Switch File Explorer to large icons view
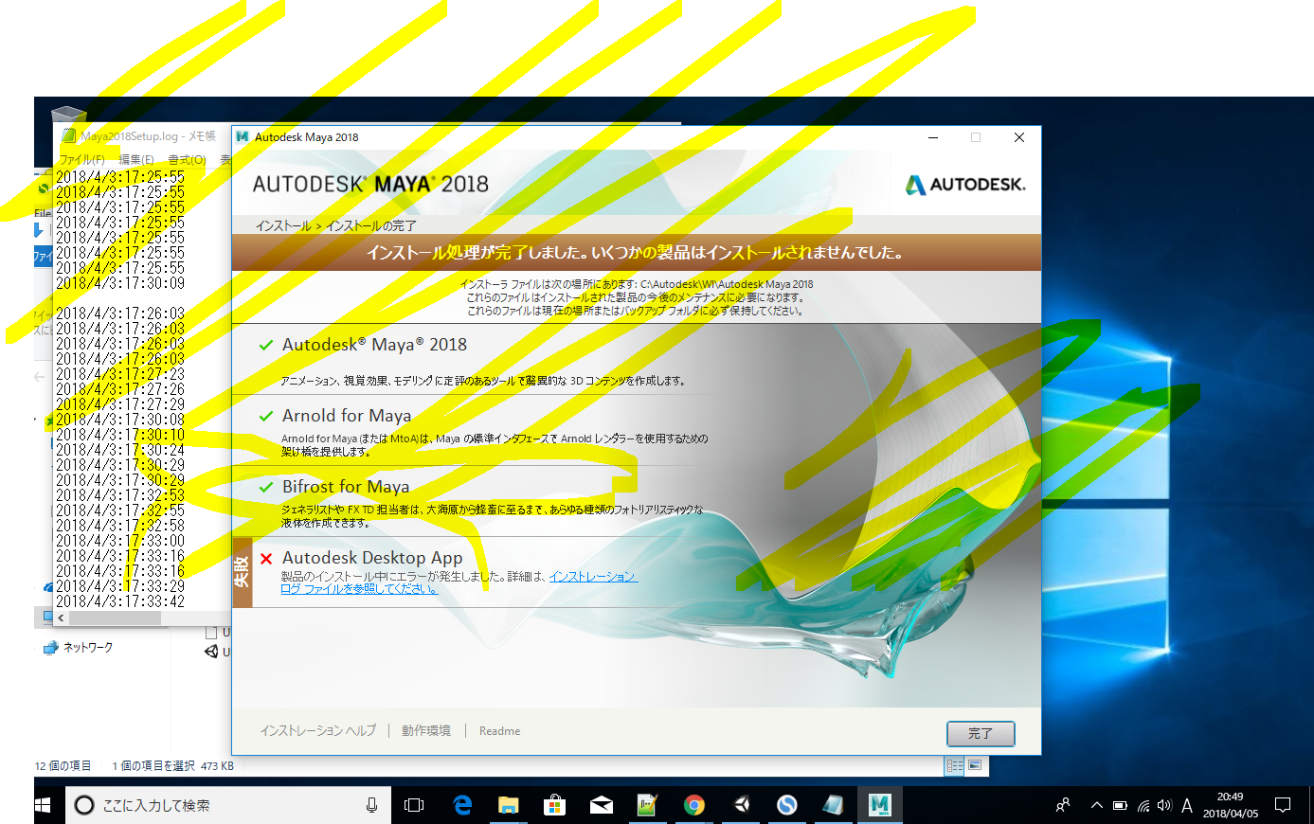The height and width of the screenshot is (824, 1314). (x=975, y=765)
